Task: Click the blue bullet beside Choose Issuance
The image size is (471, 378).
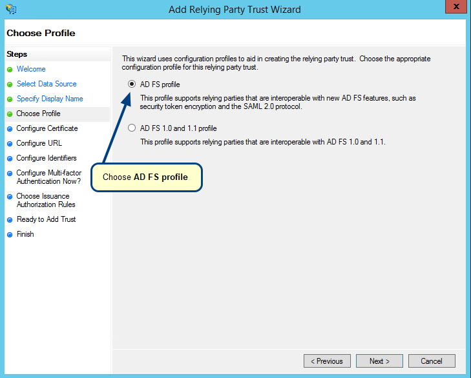Action: [10, 197]
